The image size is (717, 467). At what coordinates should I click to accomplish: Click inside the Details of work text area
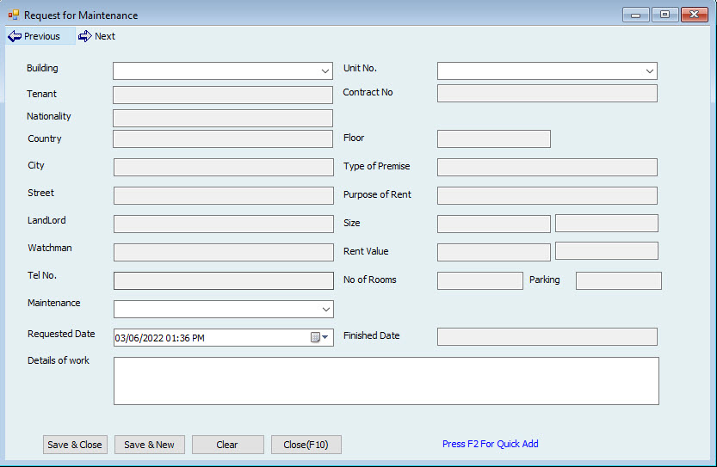click(x=386, y=380)
